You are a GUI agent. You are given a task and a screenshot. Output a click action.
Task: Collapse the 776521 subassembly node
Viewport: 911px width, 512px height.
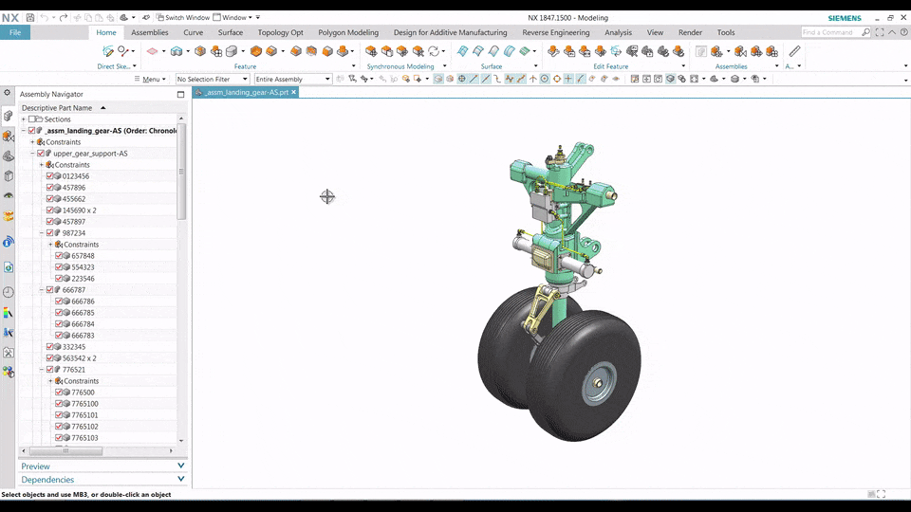point(41,369)
